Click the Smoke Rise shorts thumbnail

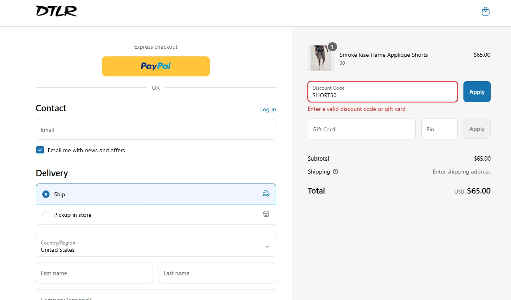pos(321,58)
